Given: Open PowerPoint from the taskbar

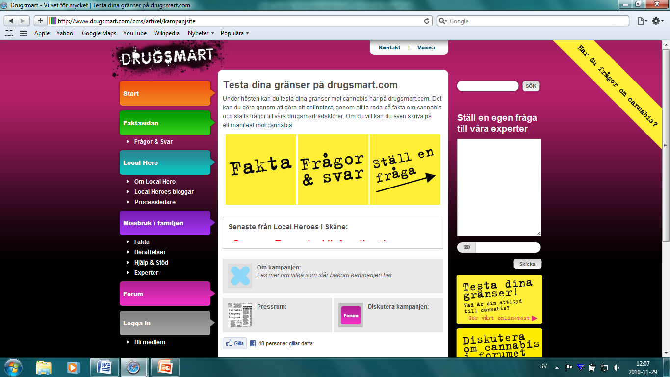Looking at the screenshot, I should coord(164,367).
